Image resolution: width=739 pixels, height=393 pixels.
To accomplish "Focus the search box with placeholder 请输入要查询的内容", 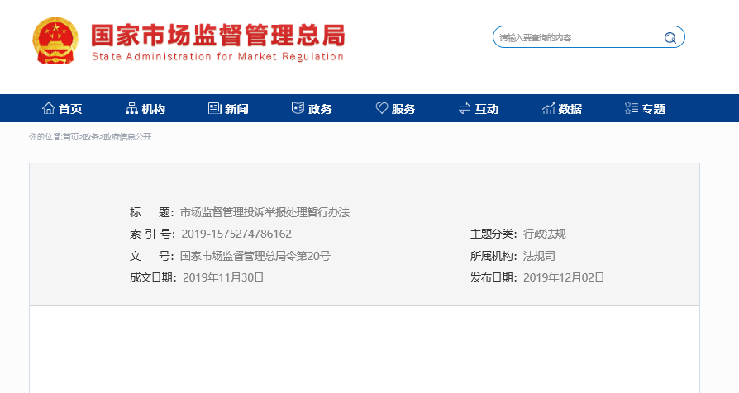I will pyautogui.click(x=577, y=37).
